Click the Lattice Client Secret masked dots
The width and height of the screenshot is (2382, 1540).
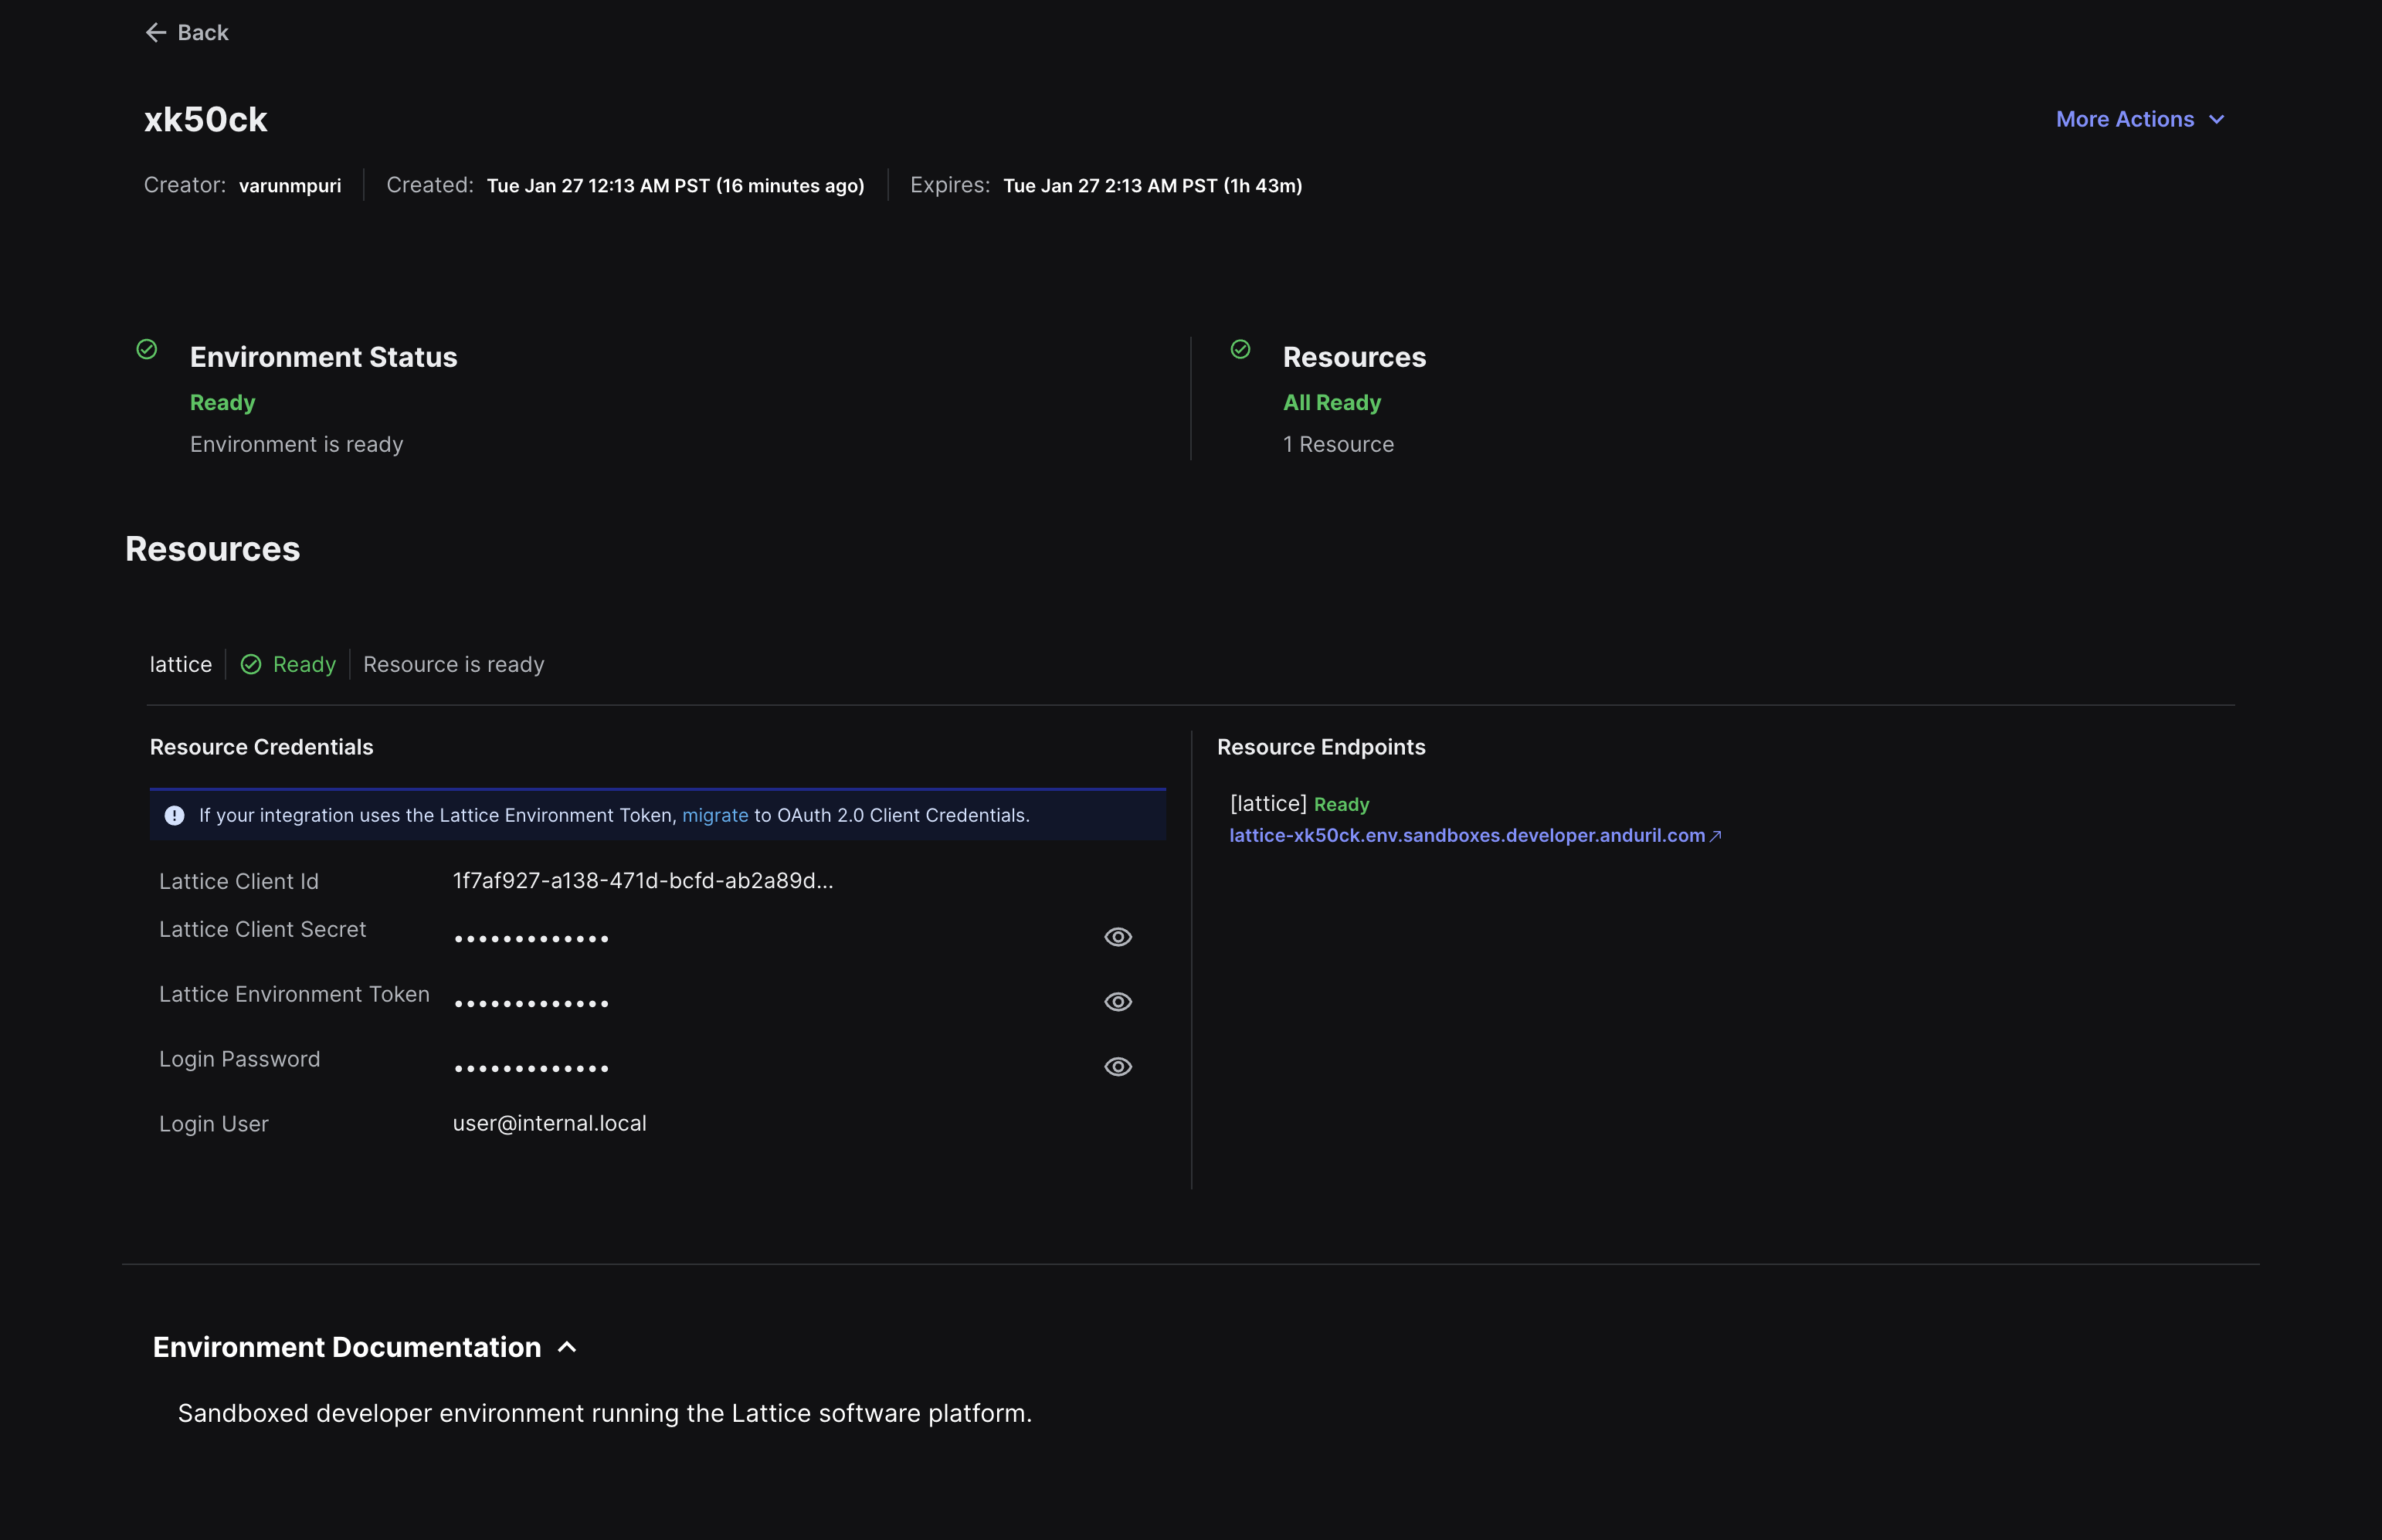(x=532, y=939)
